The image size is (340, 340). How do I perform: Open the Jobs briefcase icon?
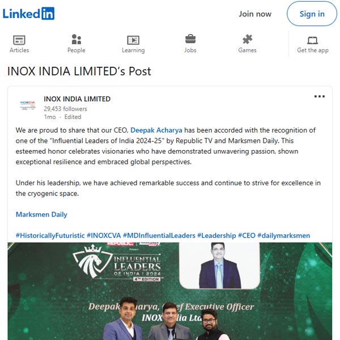tap(190, 39)
